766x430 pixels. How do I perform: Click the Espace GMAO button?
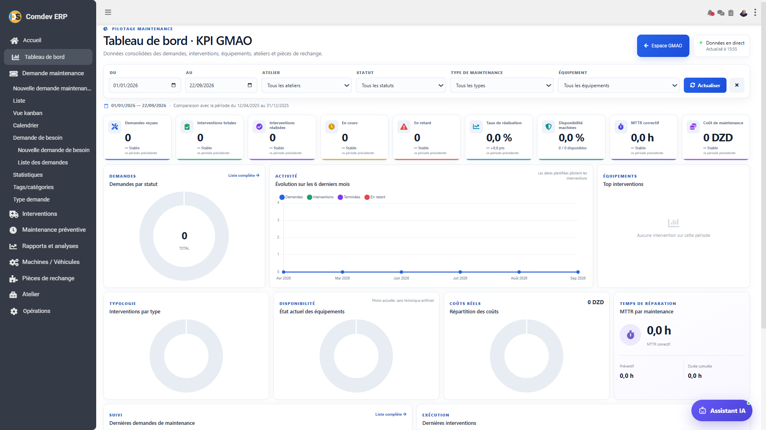coord(663,46)
